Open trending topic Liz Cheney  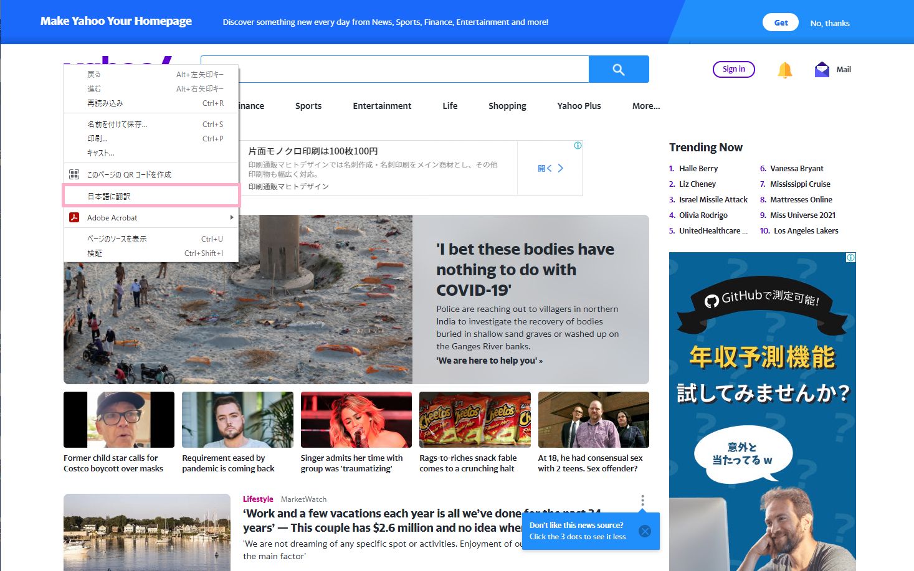(697, 184)
